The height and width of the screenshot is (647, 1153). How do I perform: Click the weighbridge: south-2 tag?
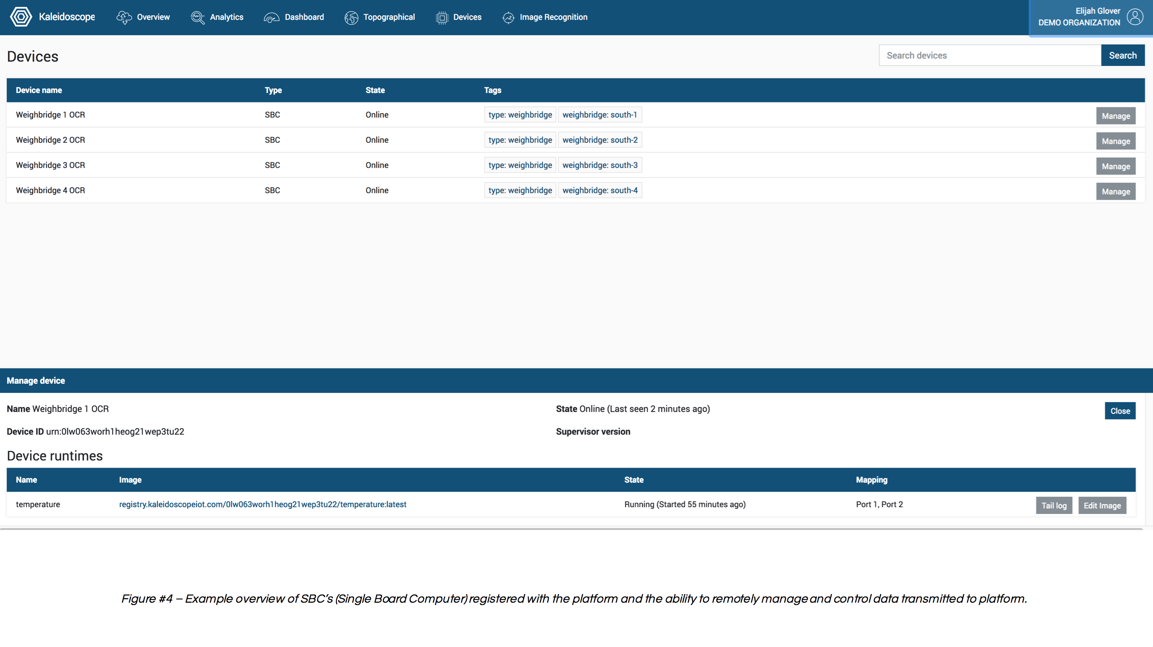600,140
